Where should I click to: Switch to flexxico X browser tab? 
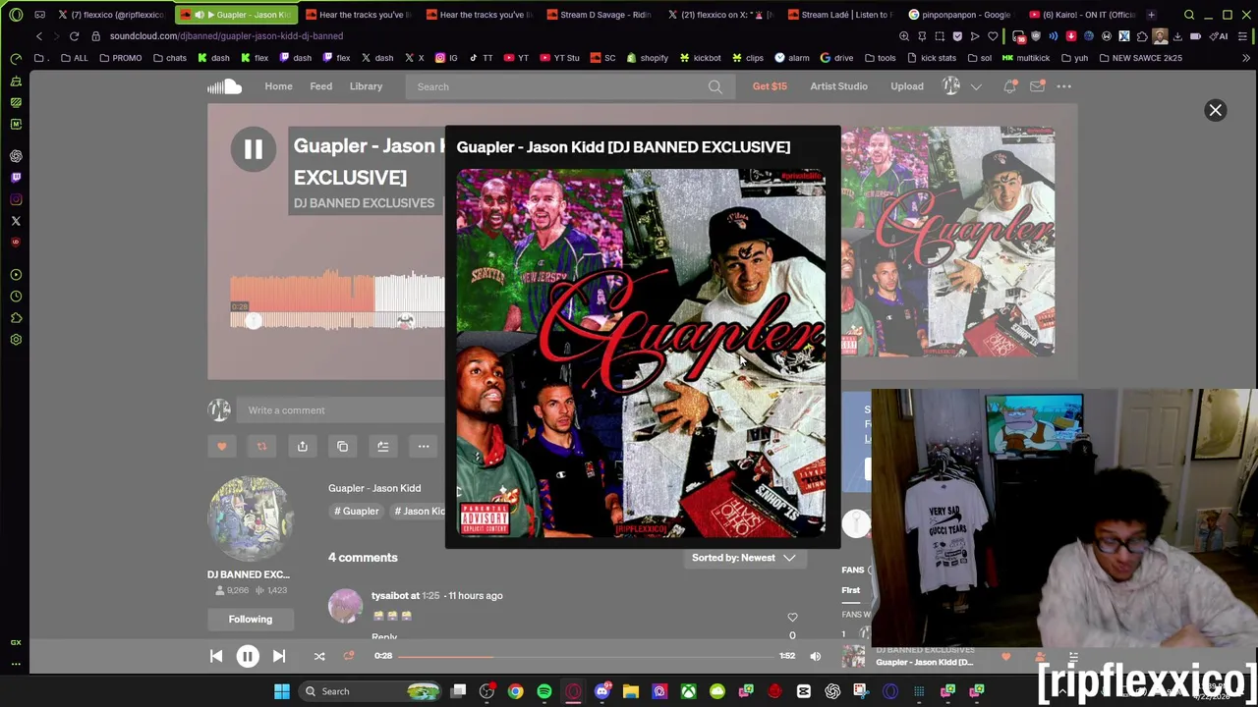111,15
